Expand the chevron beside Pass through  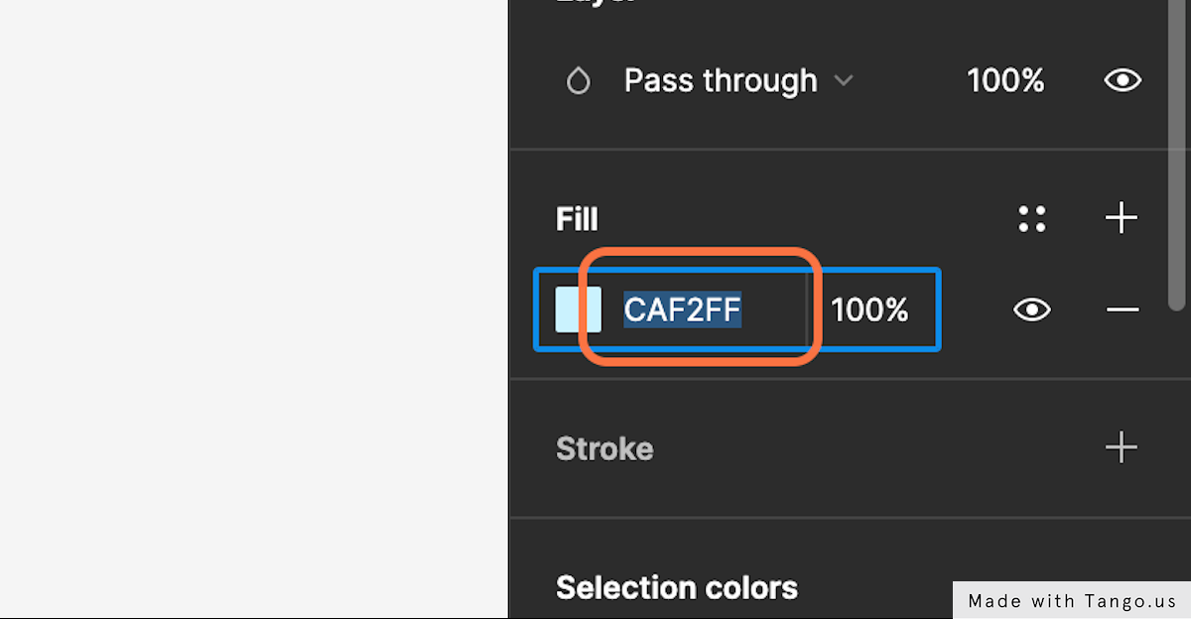pyautogui.click(x=844, y=81)
